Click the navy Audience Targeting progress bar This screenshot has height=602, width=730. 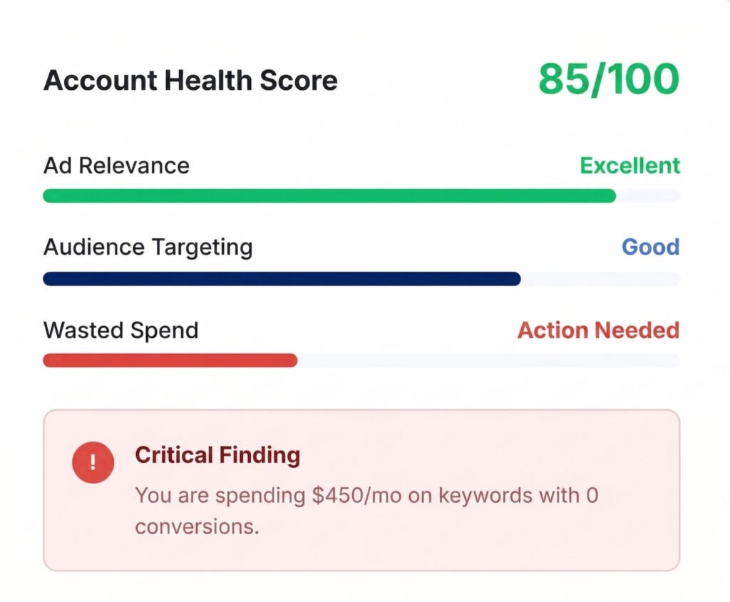pos(282,279)
